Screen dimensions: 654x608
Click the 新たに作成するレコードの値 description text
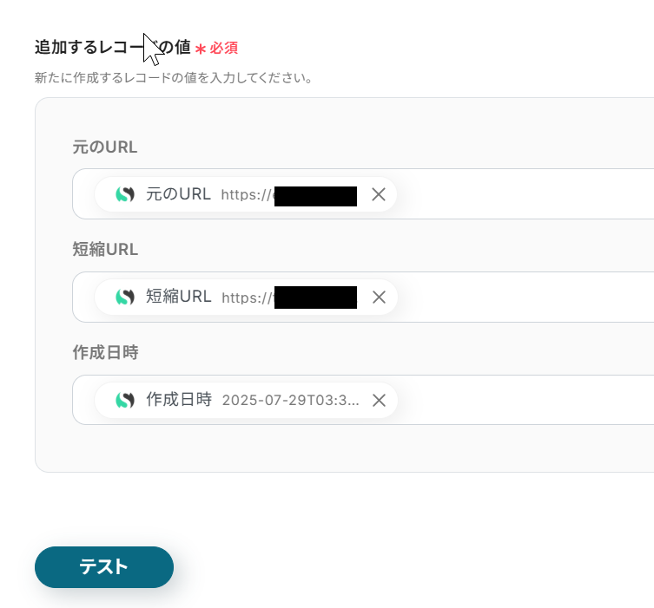tap(173, 78)
